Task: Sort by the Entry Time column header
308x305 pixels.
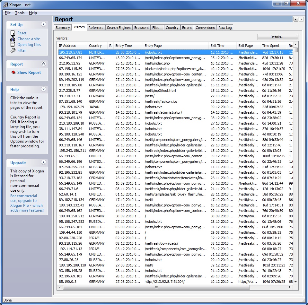Action: 128,46
